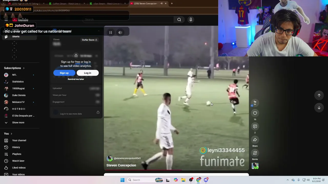Click lock icon beside more data
Image resolution: width=328 pixels, height=184 pixels.
[98, 112]
